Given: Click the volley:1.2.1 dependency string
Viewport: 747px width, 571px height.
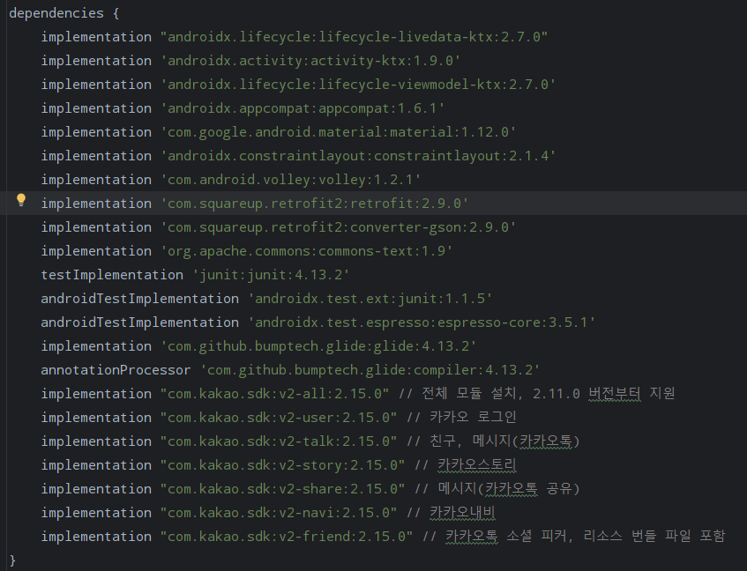Looking at the screenshot, I should tap(291, 180).
